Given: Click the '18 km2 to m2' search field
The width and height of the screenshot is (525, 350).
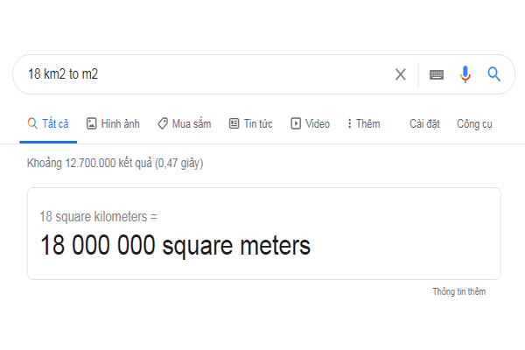Looking at the screenshot, I should [x=201, y=74].
